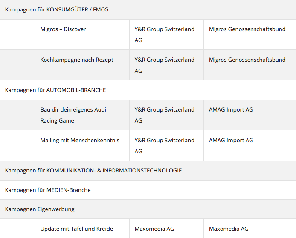Click AMAG Import AG in the Mailing row
296x238 pixels.
[x=231, y=141]
